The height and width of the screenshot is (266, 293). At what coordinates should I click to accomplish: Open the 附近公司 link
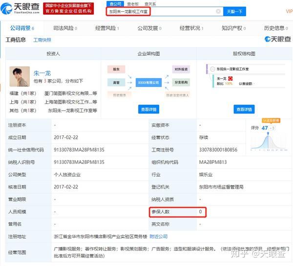159,237
